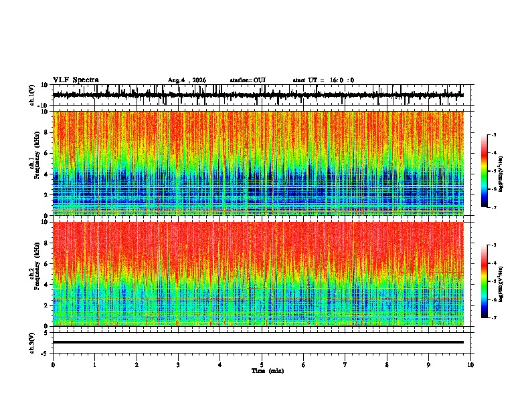Click the "5" tick label on Time axis
The width and height of the screenshot is (530, 409).
tap(262, 365)
